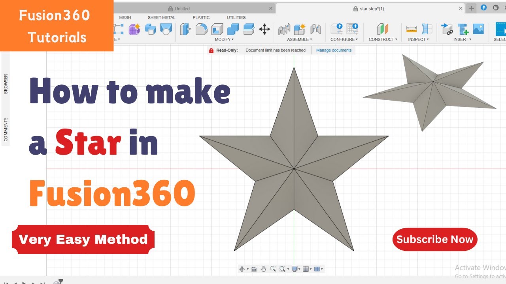Select the Interference inspect tool
506x284 pixels.
click(x=427, y=29)
